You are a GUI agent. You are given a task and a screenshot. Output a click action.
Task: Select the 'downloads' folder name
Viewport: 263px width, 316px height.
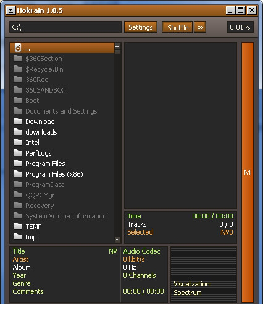pyautogui.click(x=41, y=132)
